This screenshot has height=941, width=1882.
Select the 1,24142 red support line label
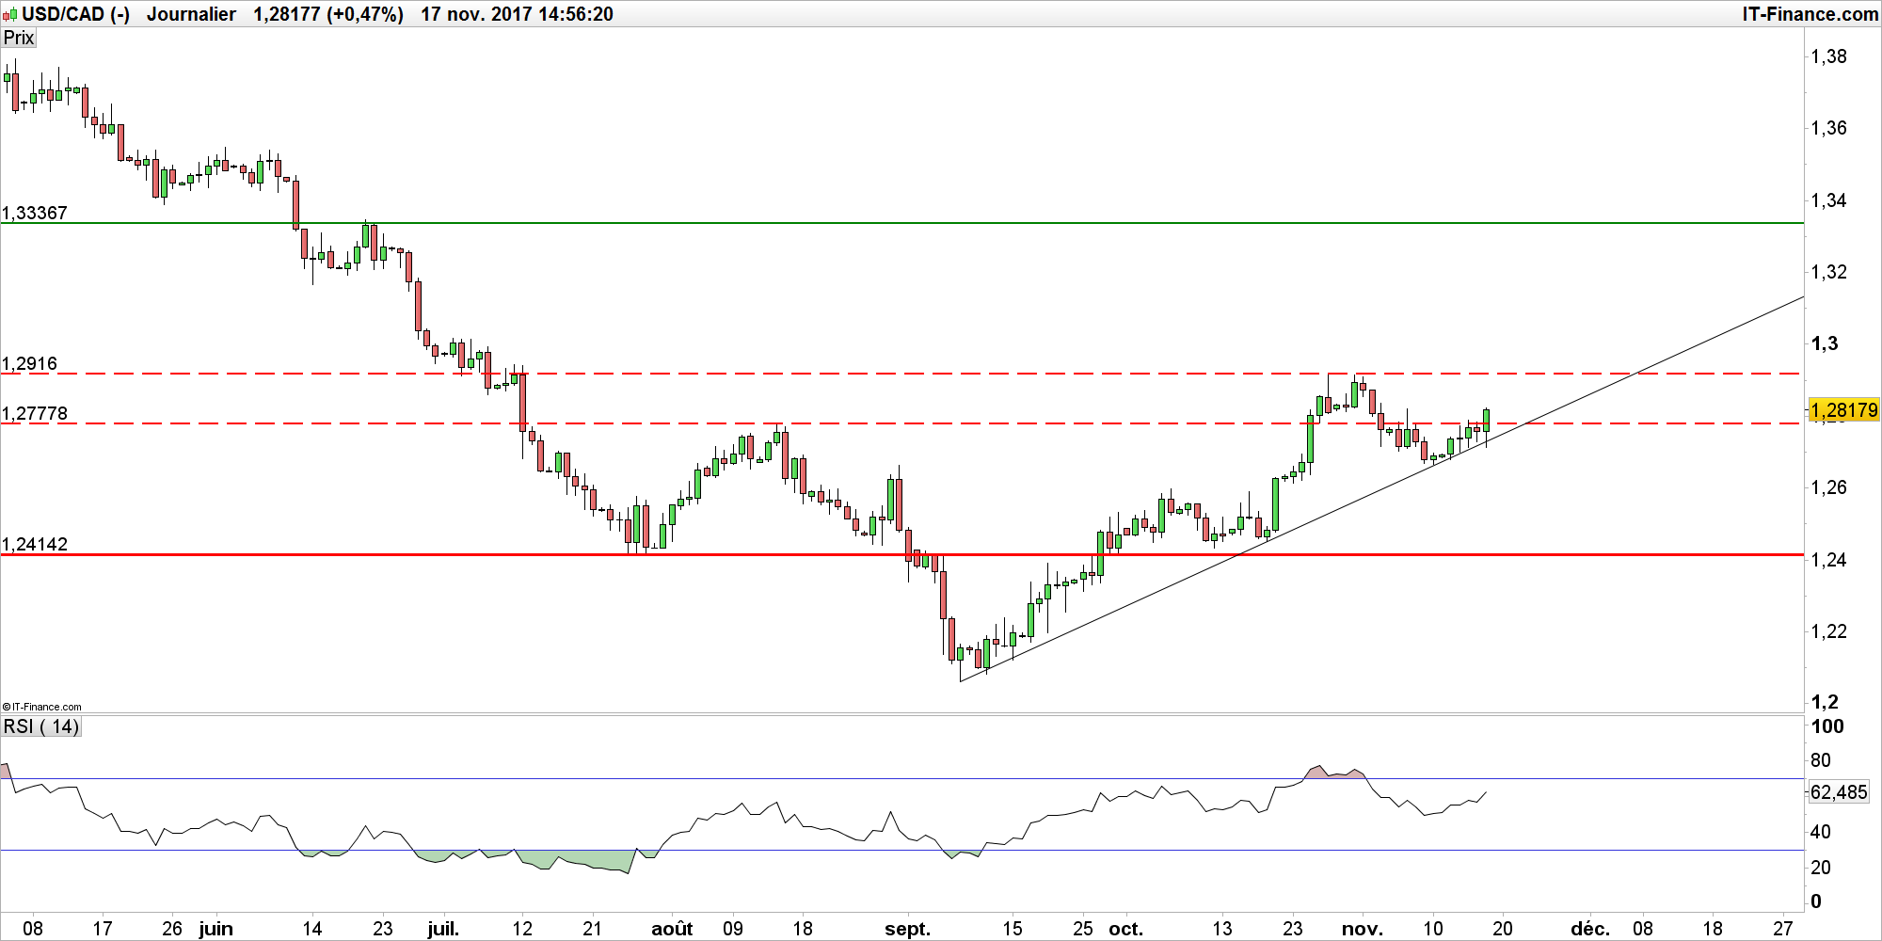coord(35,544)
